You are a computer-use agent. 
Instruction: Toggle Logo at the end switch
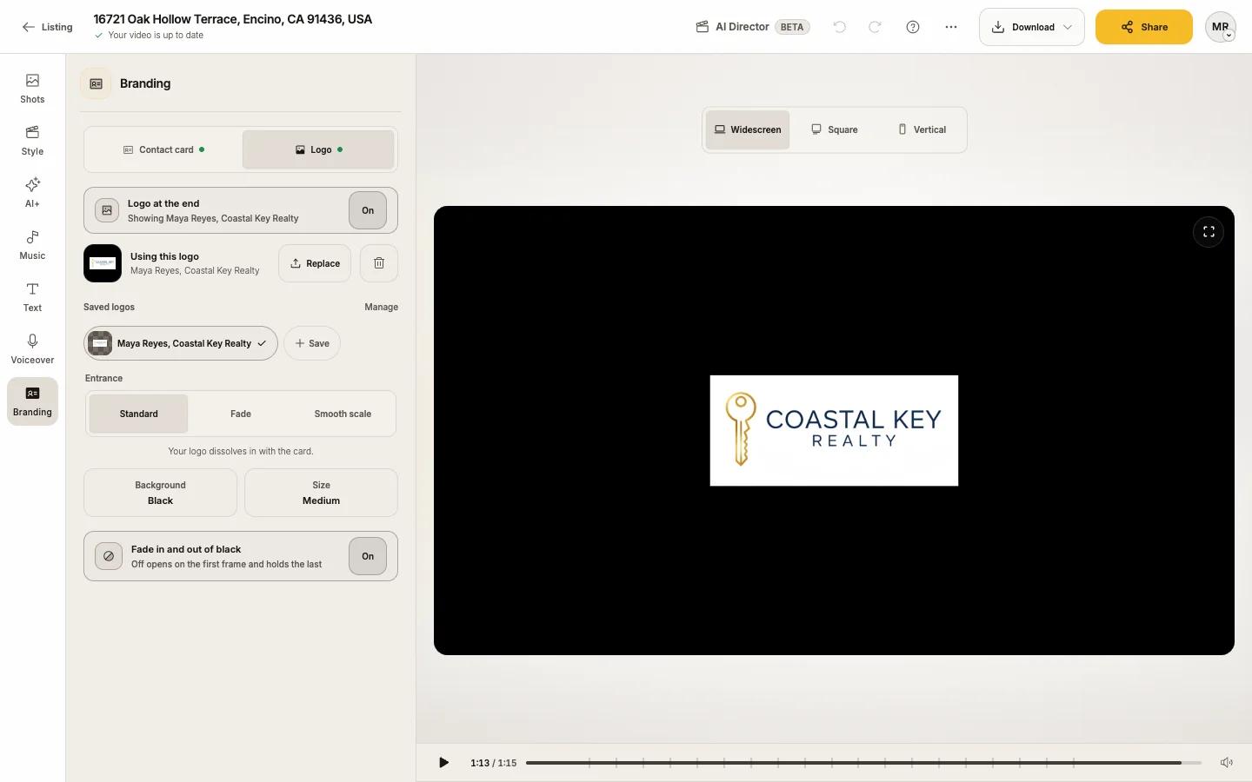tap(368, 210)
